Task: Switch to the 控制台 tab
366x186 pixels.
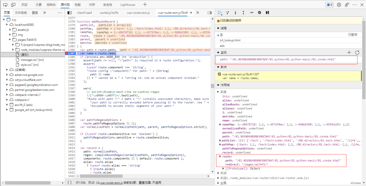Action: point(51,5)
